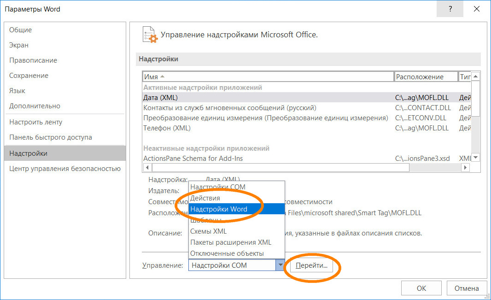
Task: Click the Отмена button
Action: pyautogui.click(x=466, y=288)
